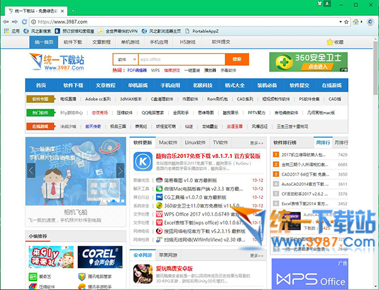Open the 来91y领豪礼 thumbnail
Viewport: 379px width, 290px height.
(51, 257)
